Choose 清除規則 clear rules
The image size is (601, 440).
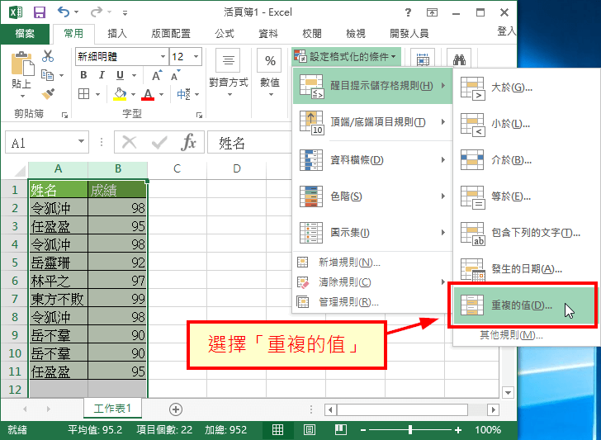pos(372,282)
